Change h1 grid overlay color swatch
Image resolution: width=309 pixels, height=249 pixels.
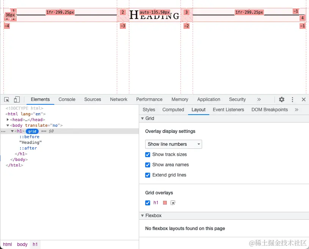coord(165,203)
